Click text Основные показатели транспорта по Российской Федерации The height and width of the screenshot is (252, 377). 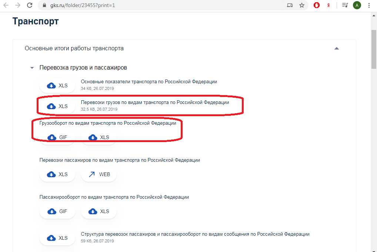149,82
